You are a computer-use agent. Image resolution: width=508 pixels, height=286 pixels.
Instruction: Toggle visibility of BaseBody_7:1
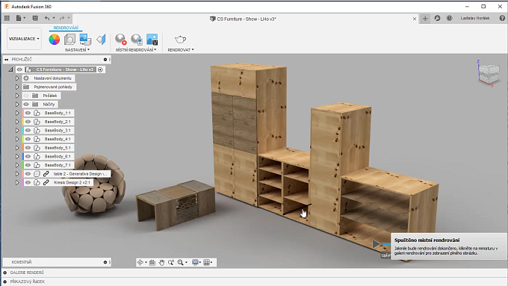pos(28,165)
